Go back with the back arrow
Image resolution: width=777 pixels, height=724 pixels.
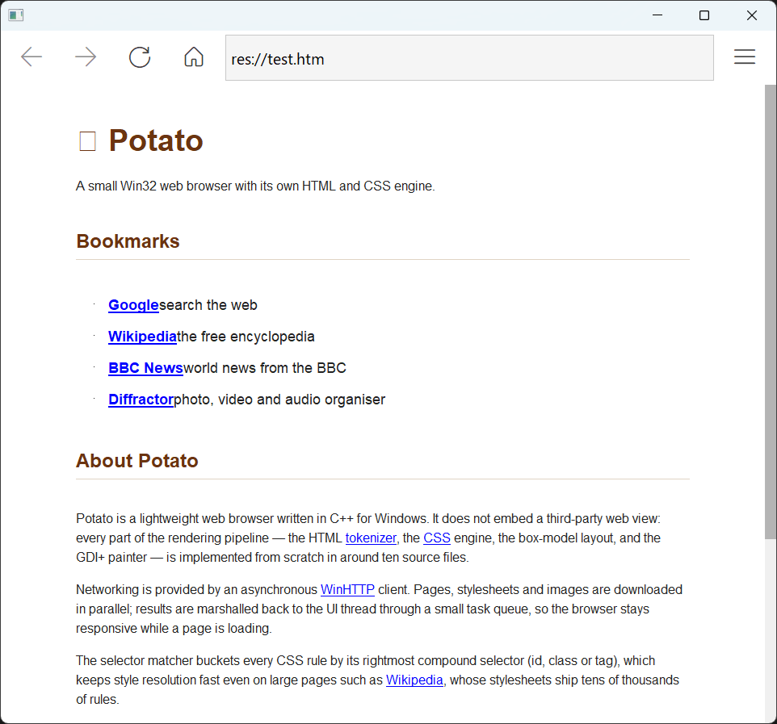click(x=31, y=57)
